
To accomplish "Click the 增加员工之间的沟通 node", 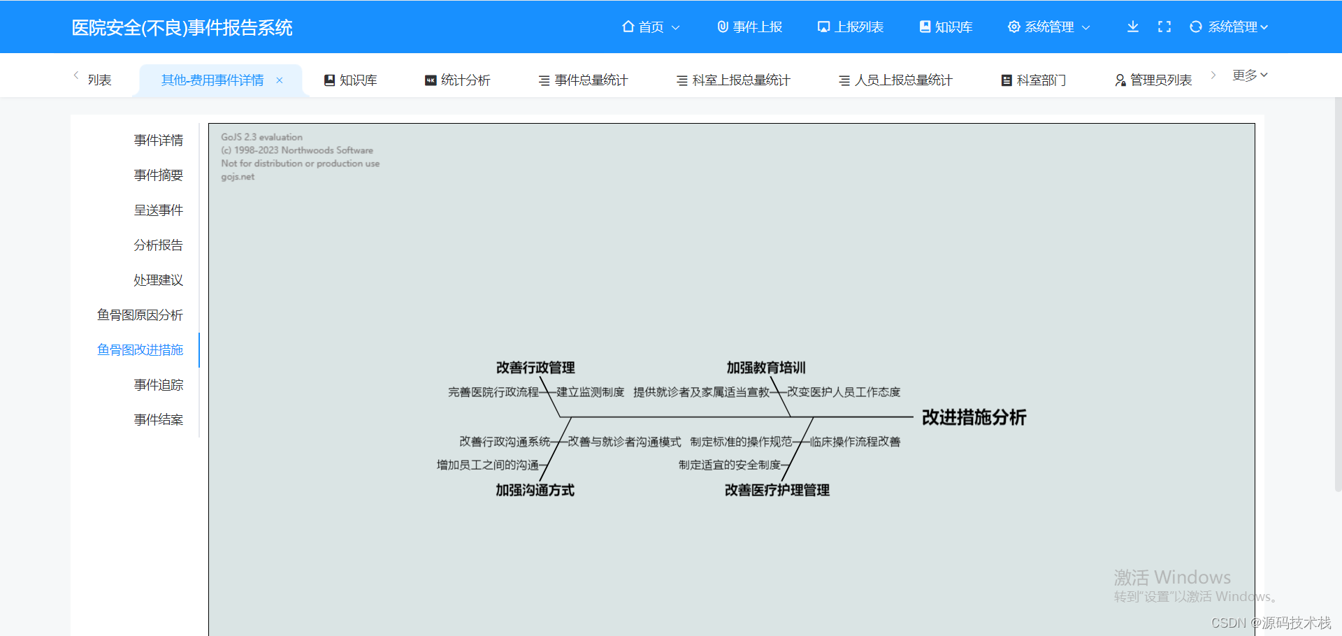I will [488, 465].
